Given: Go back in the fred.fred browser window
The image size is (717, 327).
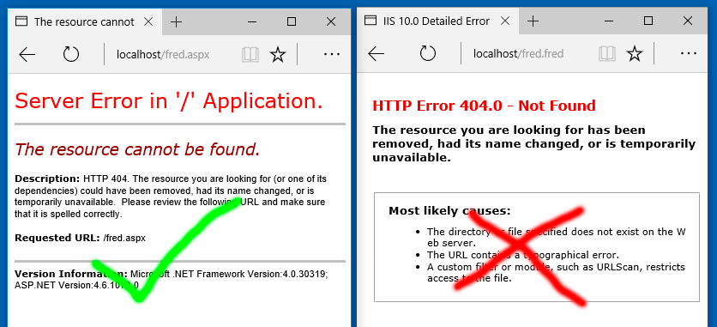Looking at the screenshot, I should 376,54.
